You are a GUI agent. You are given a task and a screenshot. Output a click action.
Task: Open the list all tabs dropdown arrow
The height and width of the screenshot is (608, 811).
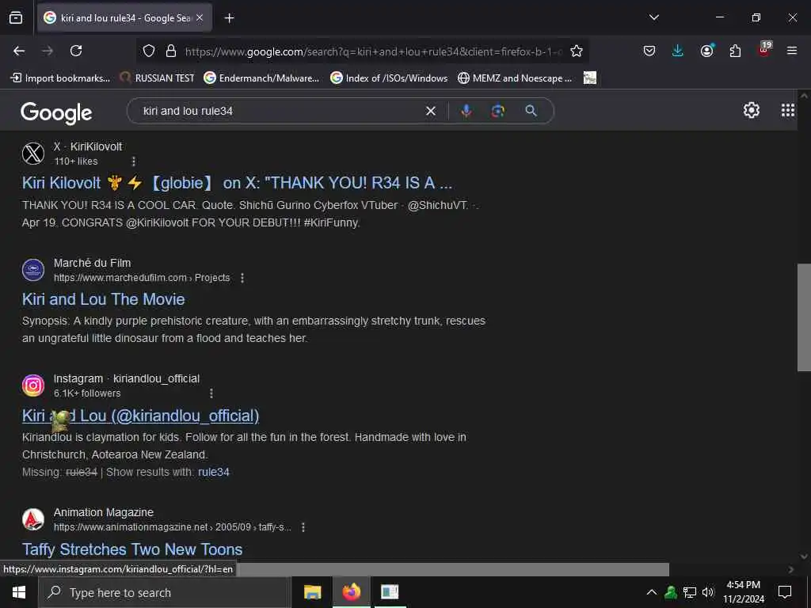pos(653,17)
